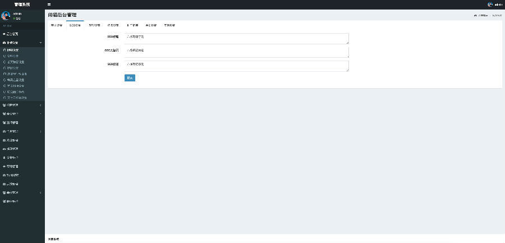505x243 pixels.
Task: Click the admin profile picture in the sidebar
Action: click(6, 16)
